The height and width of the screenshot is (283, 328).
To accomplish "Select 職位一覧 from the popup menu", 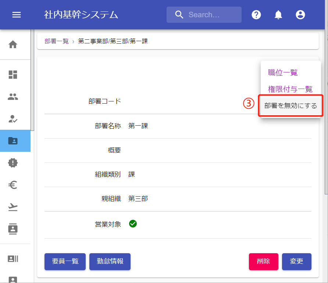I will [283, 73].
